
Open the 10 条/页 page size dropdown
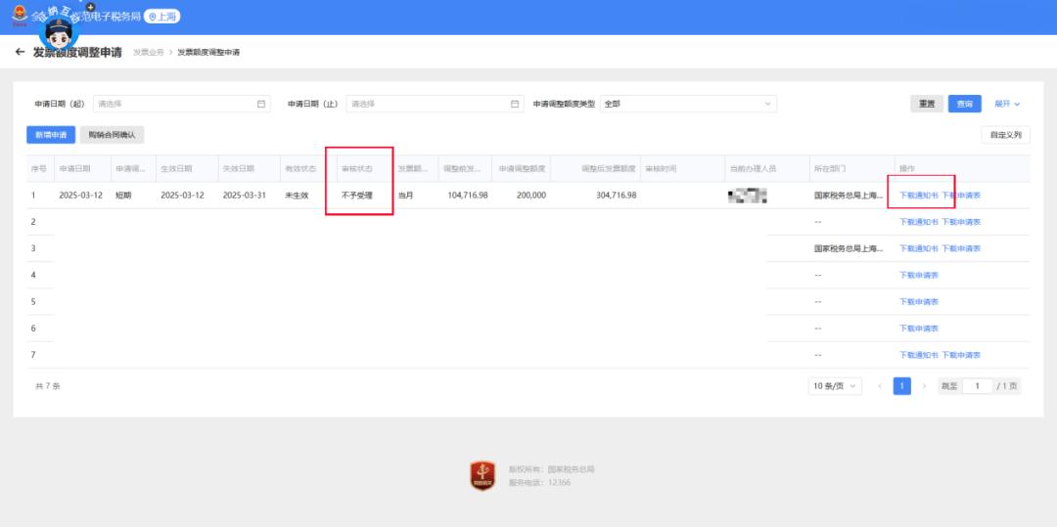pyautogui.click(x=835, y=385)
